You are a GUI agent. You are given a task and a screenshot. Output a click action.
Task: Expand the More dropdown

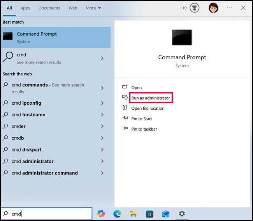click(x=93, y=8)
